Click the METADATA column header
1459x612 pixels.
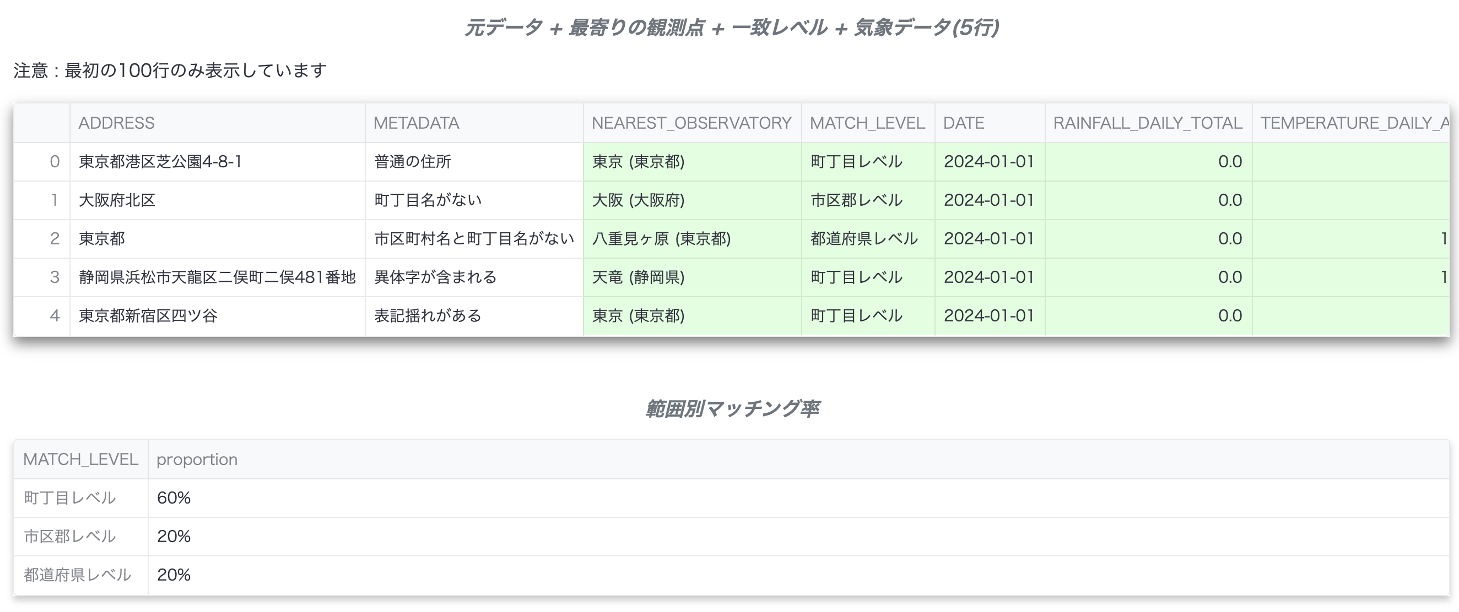click(x=474, y=123)
